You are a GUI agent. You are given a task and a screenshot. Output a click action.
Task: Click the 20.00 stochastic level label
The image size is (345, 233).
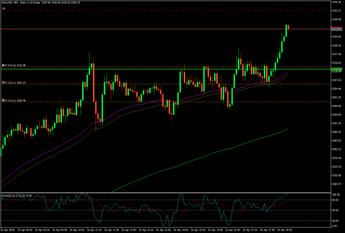pyautogui.click(x=335, y=221)
